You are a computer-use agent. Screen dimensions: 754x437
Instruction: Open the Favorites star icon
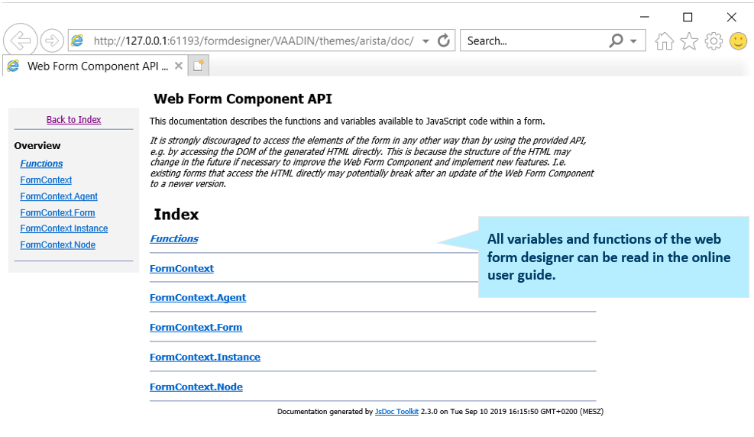[x=689, y=41]
